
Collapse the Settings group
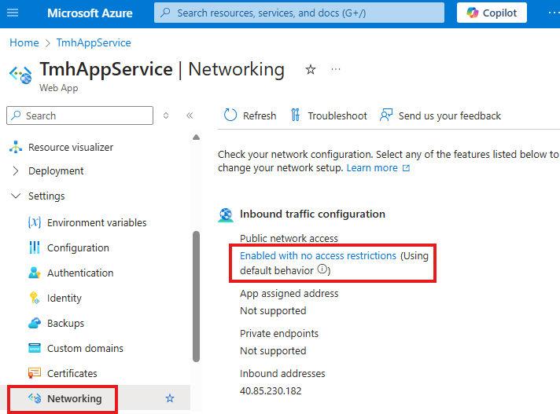coord(16,196)
